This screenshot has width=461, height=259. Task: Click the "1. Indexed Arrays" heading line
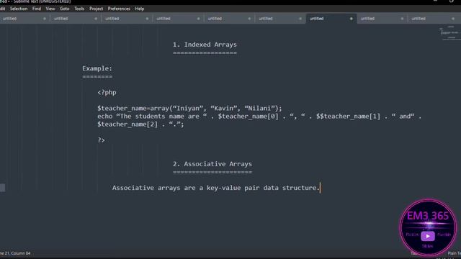coord(205,45)
